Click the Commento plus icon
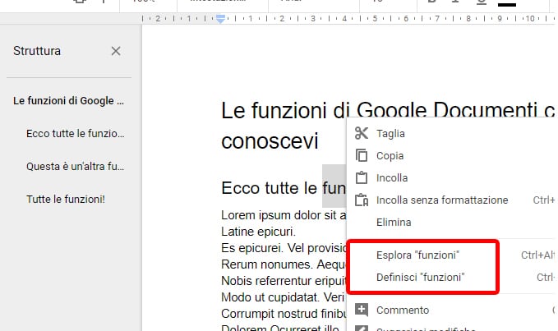558x331 pixels. [361, 310]
